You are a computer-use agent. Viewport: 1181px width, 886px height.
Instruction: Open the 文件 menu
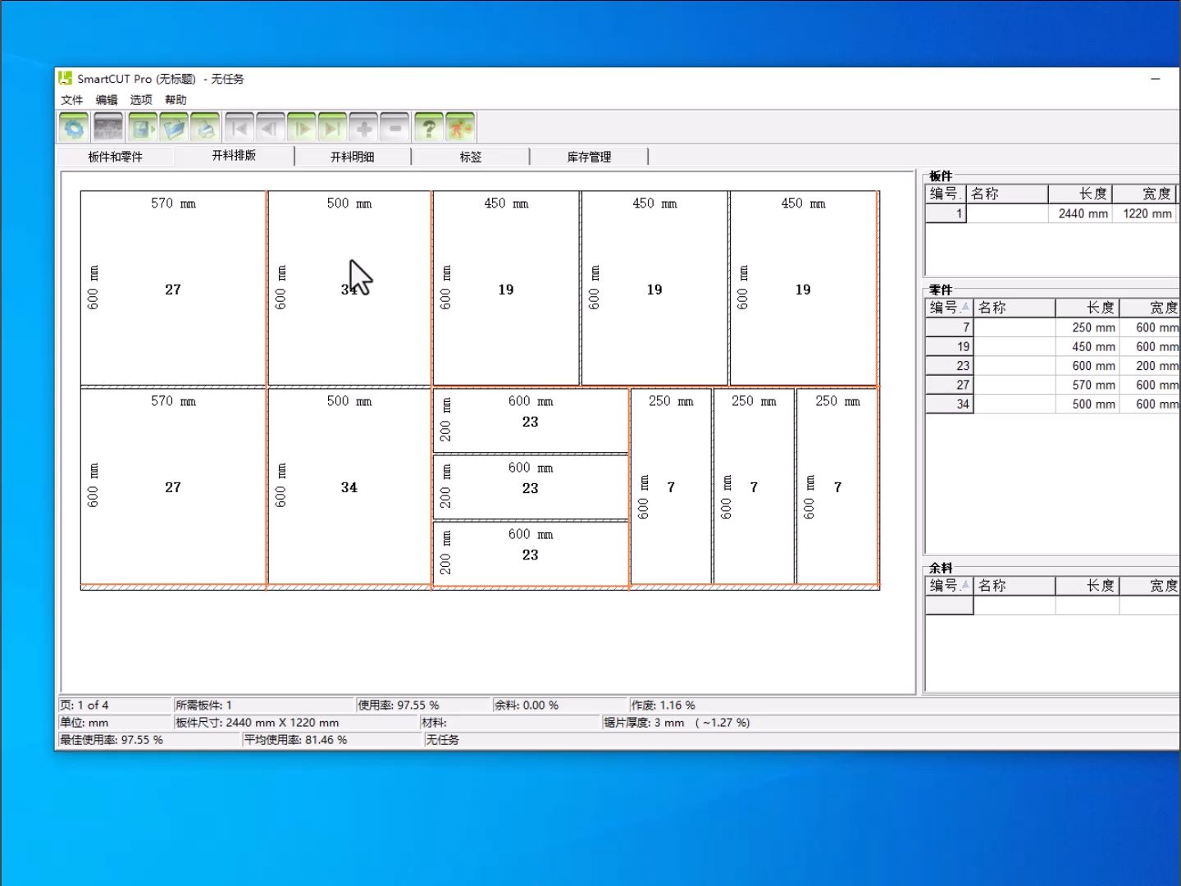click(x=72, y=100)
